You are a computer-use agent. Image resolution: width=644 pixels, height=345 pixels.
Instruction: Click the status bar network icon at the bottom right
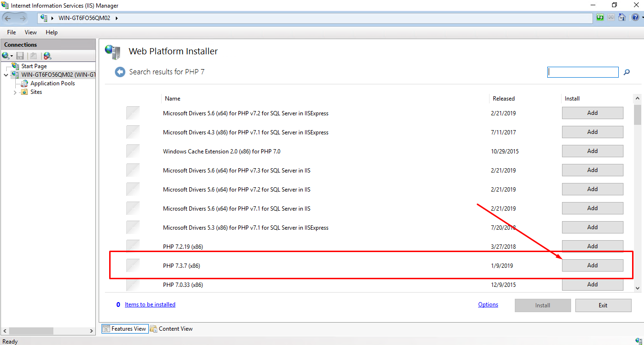pyautogui.click(x=638, y=341)
